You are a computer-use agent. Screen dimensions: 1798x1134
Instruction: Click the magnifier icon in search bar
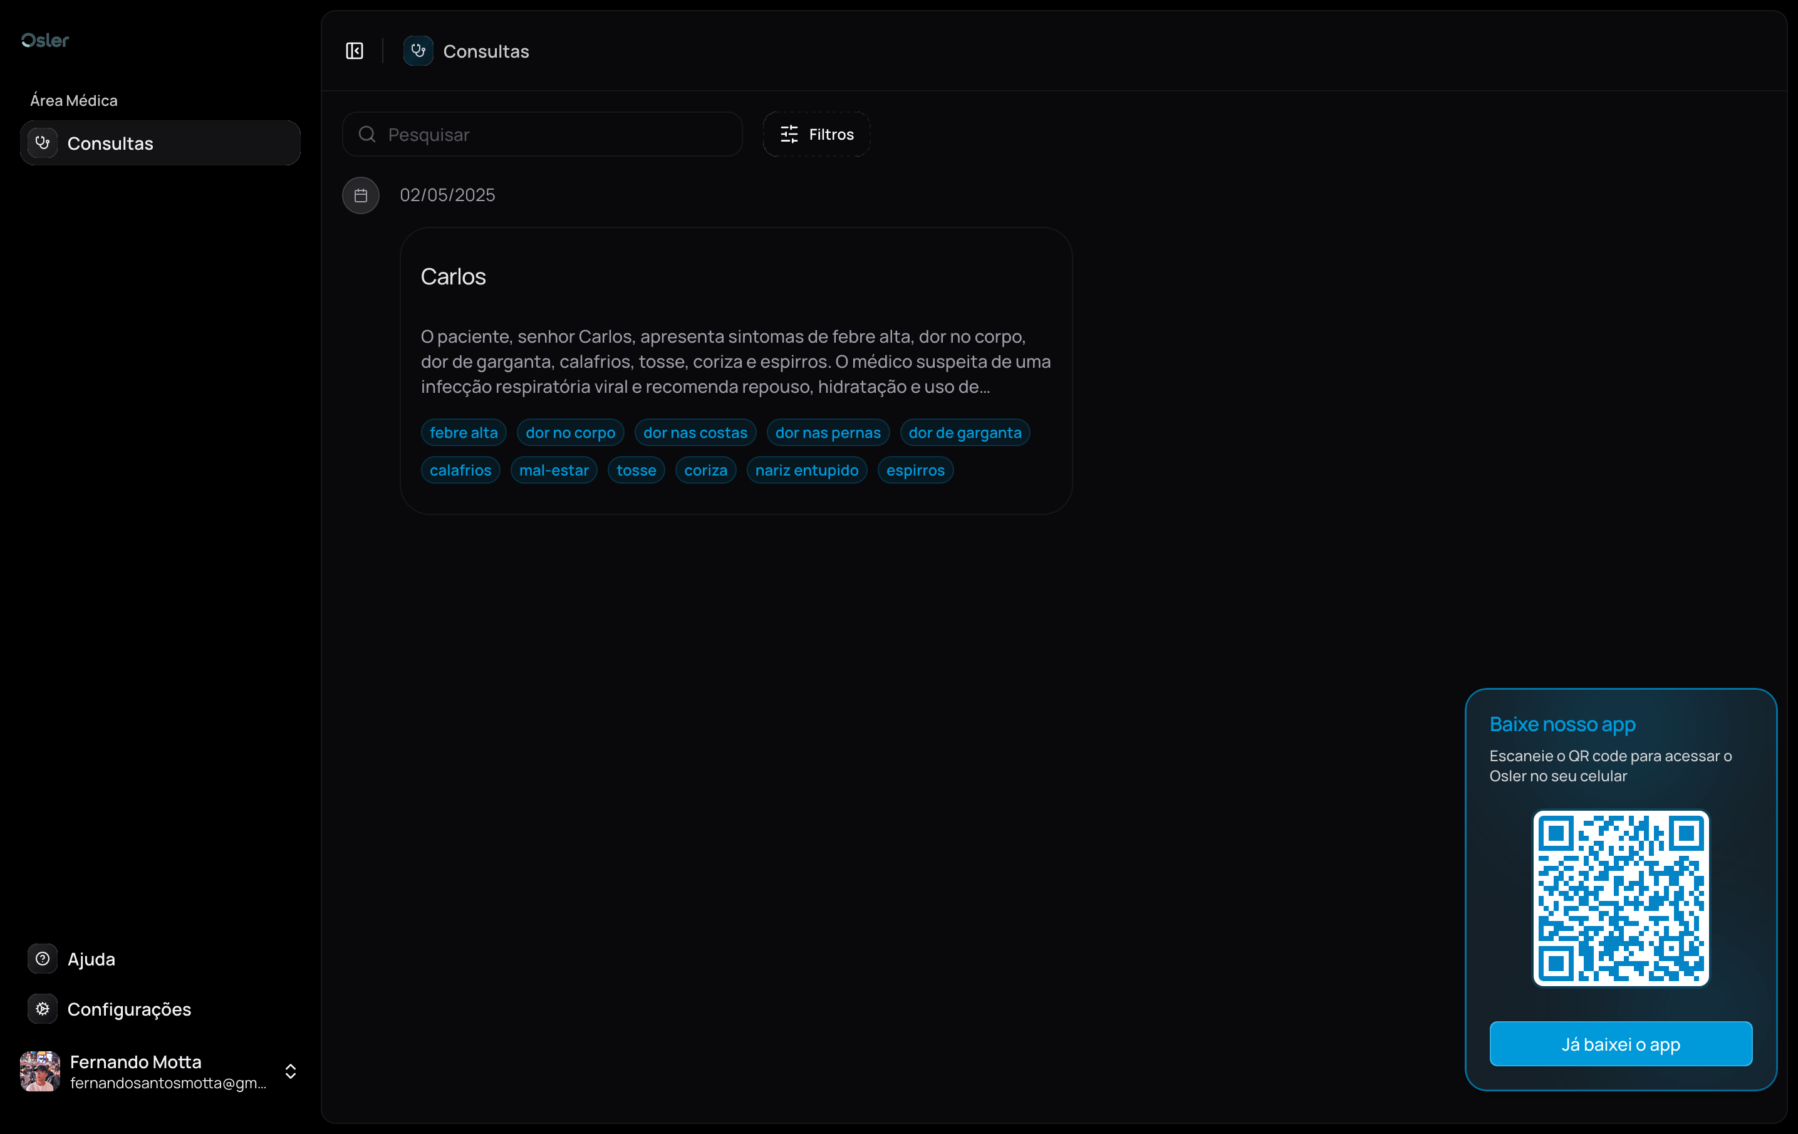coord(366,134)
